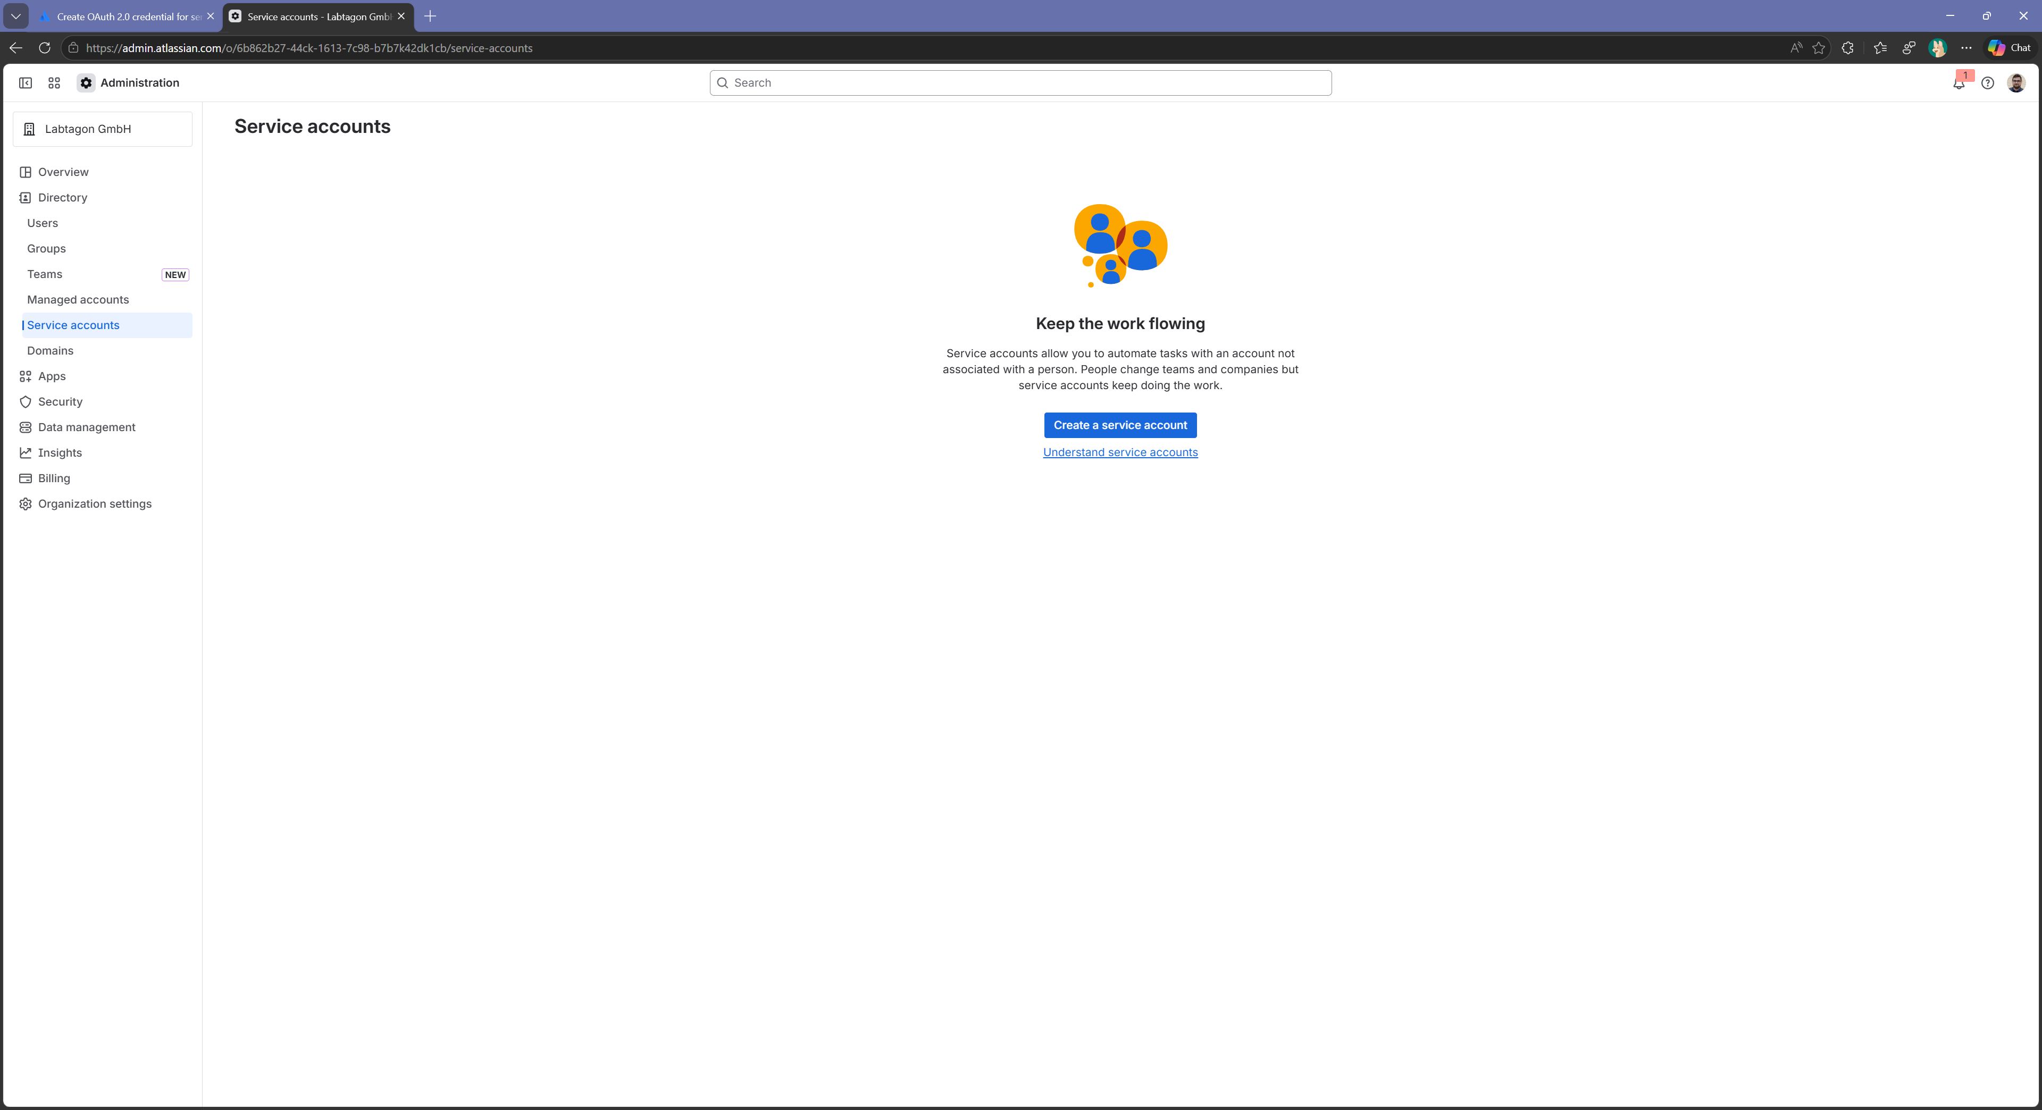Click the Administration search field

click(1020, 83)
